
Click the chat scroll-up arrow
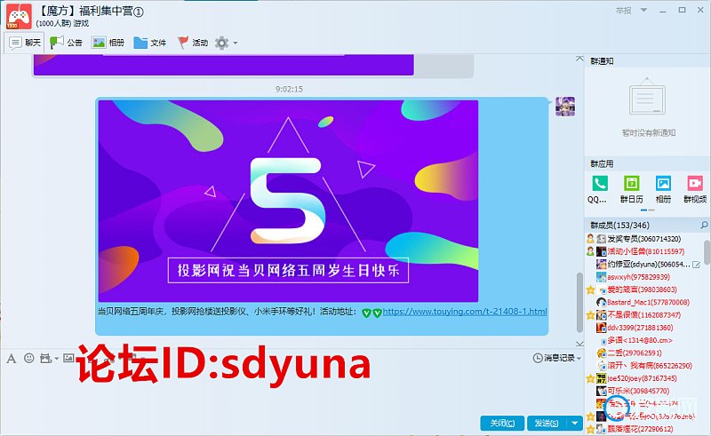(579, 59)
